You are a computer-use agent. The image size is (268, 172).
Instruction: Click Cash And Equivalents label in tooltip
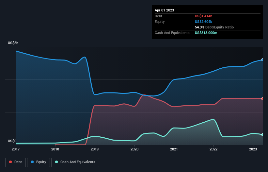[x=172, y=33]
